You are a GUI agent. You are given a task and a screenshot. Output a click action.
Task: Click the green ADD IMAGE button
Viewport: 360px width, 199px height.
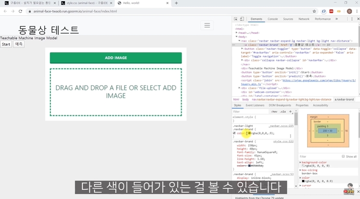pos(116,58)
